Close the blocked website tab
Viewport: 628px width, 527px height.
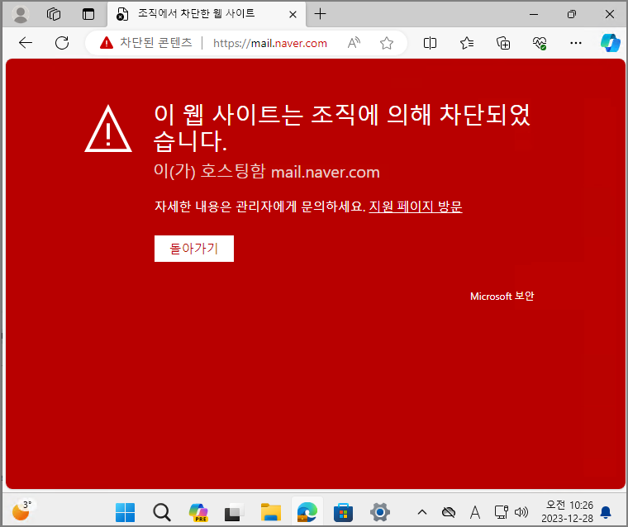293,14
